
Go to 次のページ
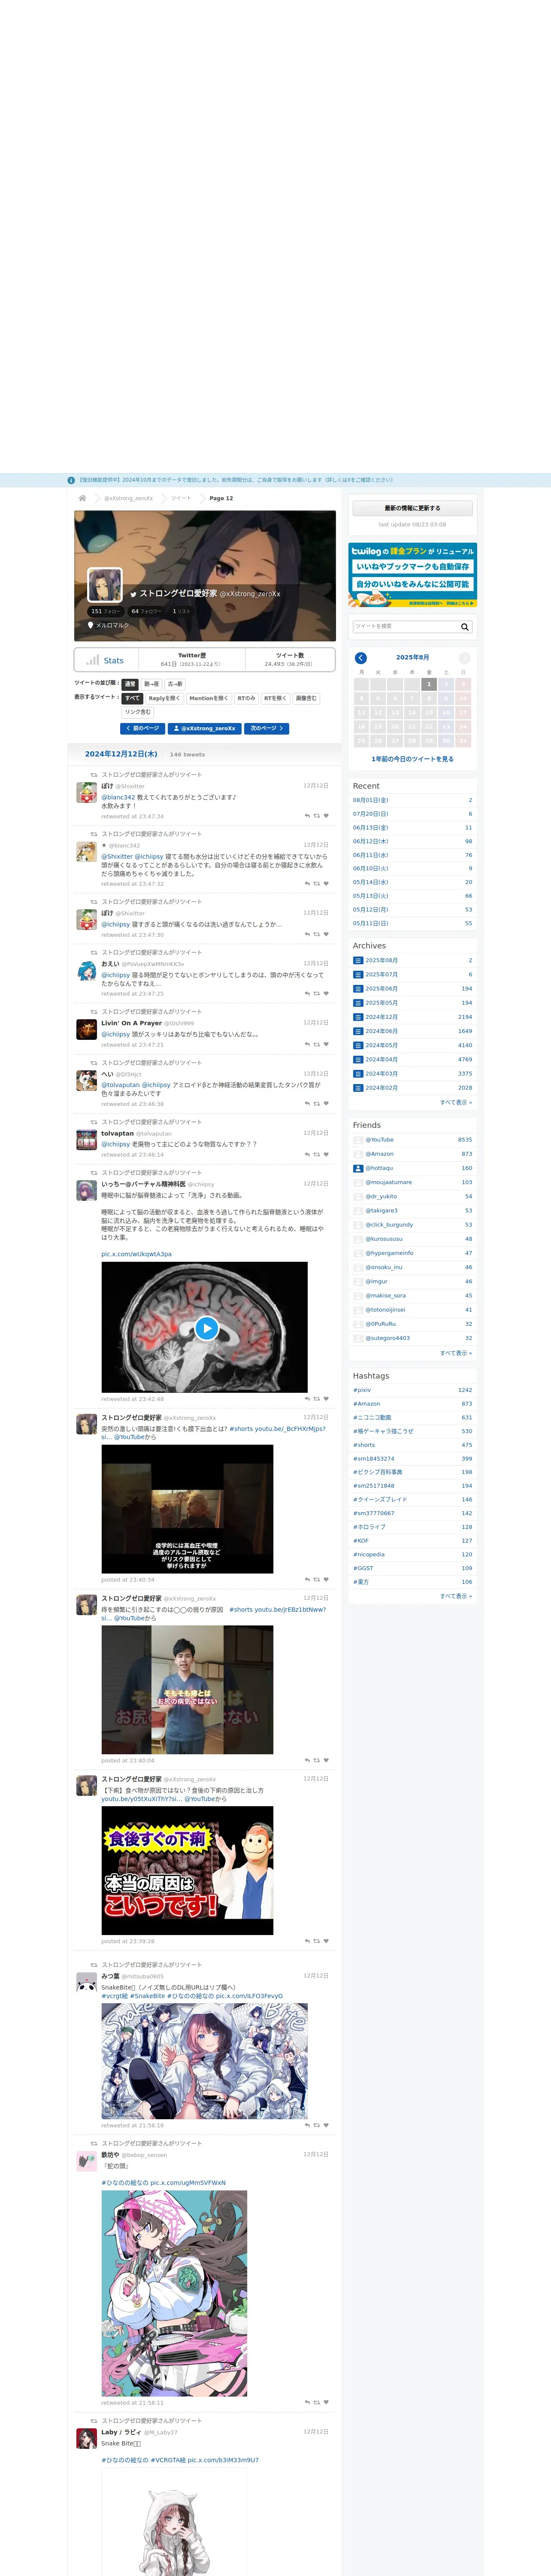click(x=267, y=728)
